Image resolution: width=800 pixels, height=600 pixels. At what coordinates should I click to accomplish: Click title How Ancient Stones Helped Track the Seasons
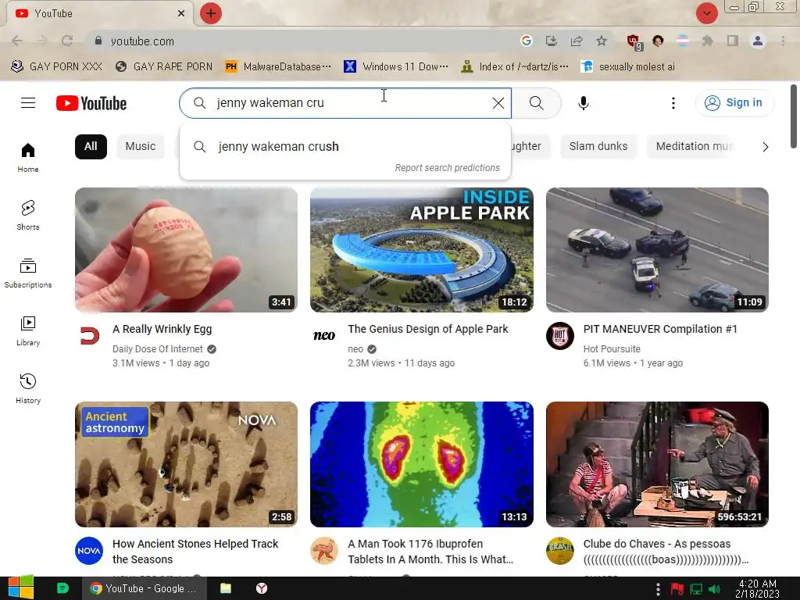click(195, 552)
